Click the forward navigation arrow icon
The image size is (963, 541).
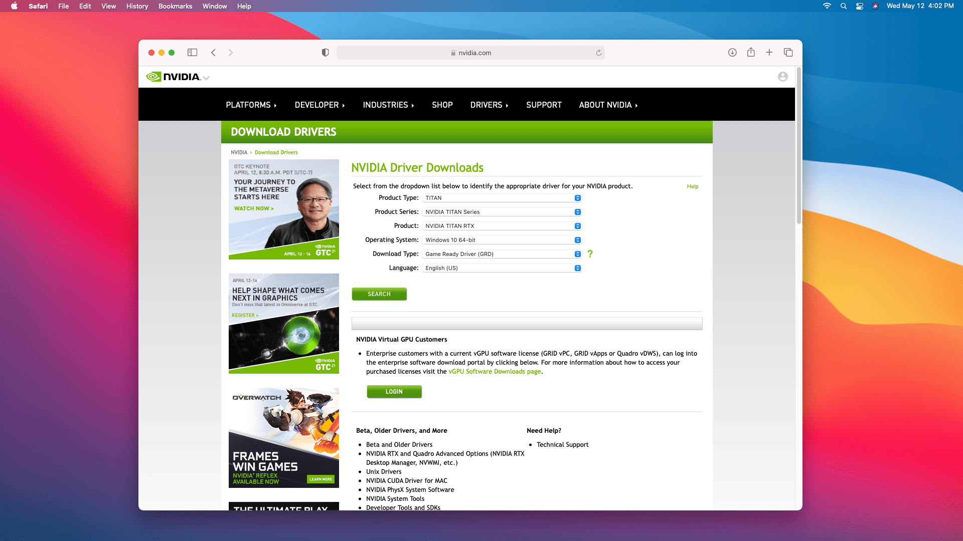click(231, 53)
